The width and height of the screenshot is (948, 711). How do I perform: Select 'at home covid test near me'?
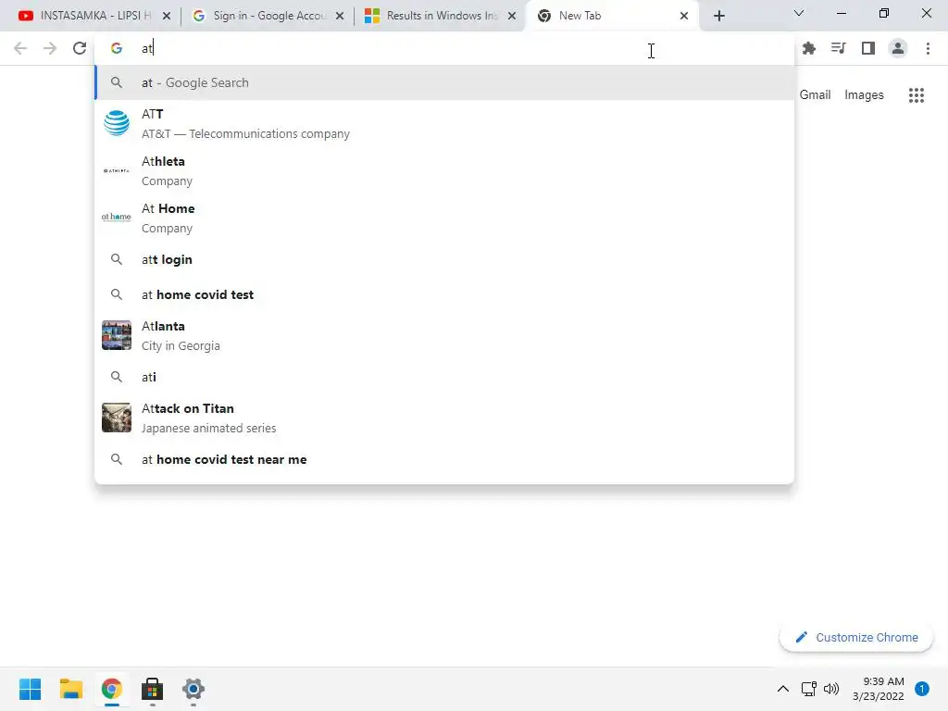tap(444, 459)
